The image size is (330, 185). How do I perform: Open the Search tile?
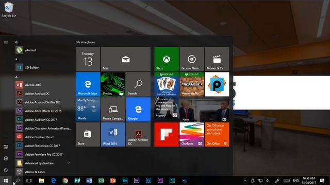click(x=138, y=84)
